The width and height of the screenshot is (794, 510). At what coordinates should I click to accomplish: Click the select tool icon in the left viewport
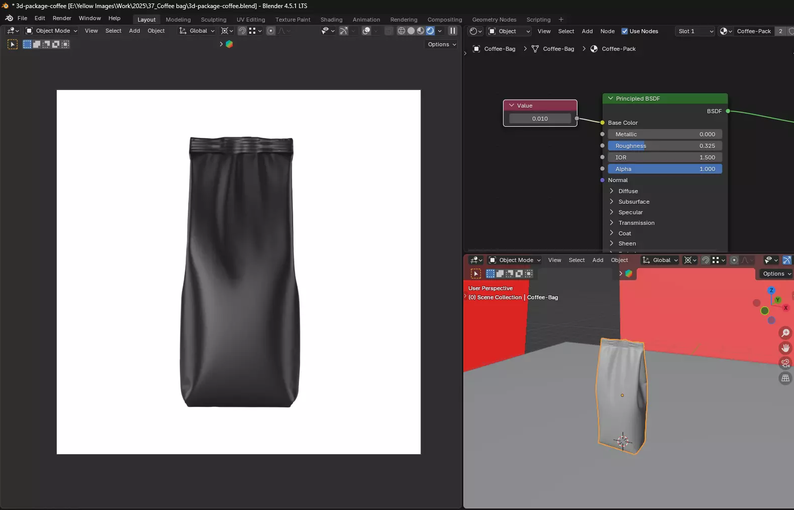click(x=13, y=44)
